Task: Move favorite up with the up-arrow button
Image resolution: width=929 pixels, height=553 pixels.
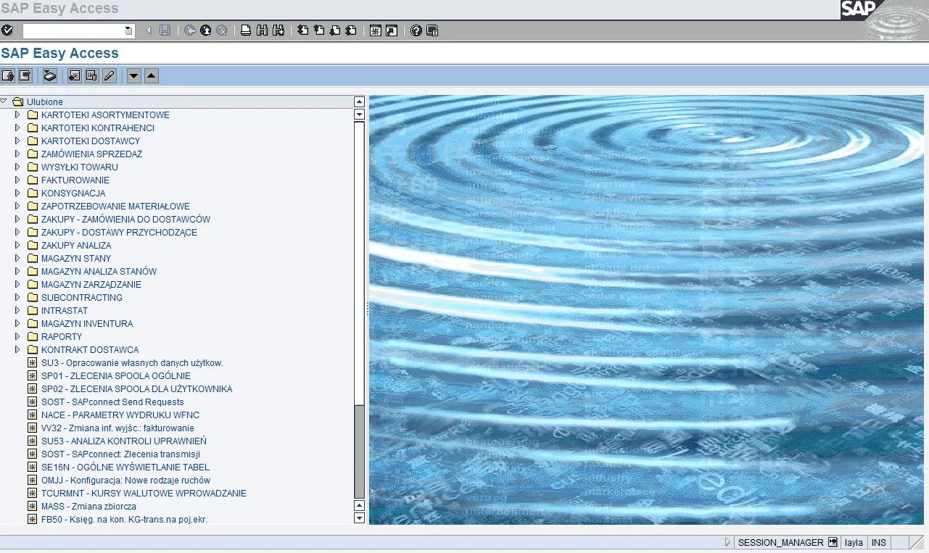Action: click(x=152, y=76)
